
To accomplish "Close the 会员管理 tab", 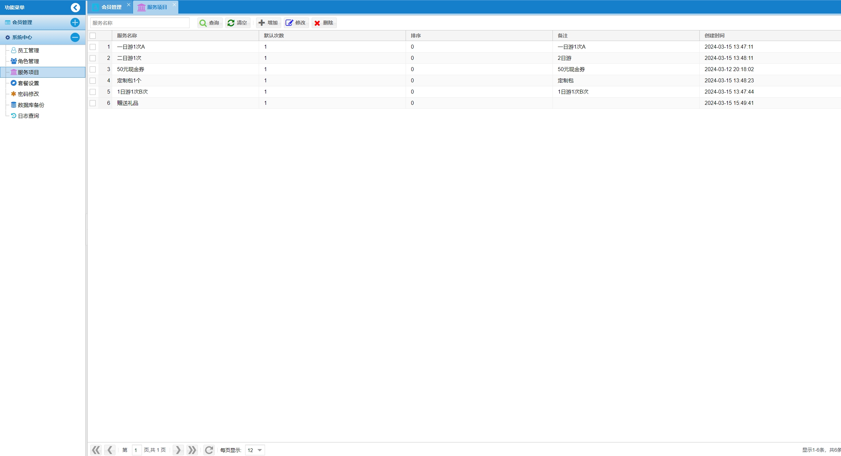I will (129, 5).
